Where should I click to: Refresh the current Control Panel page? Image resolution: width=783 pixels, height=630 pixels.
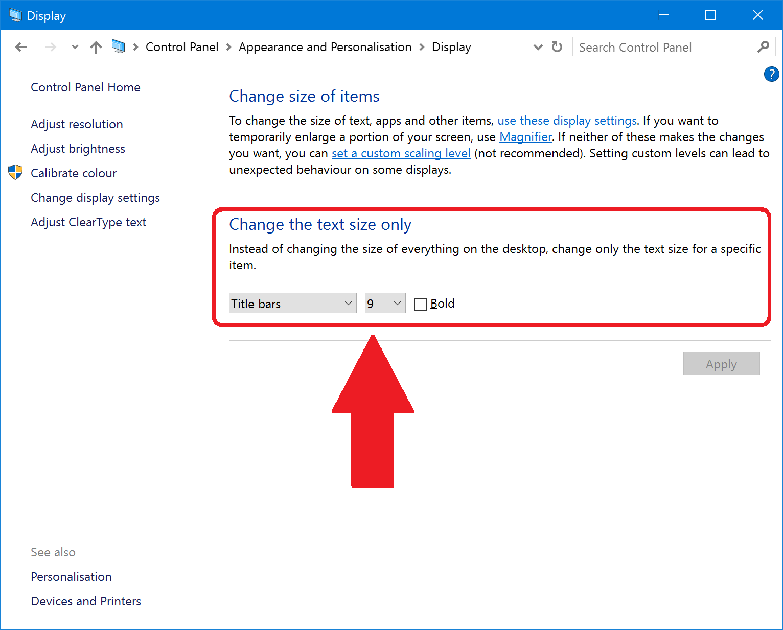557,46
